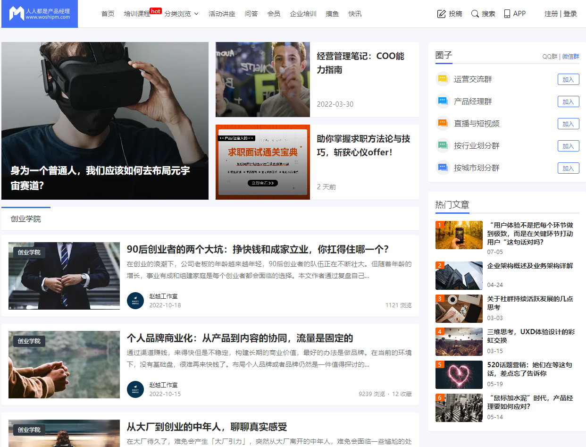Switch to the 微信群 tab
The width and height of the screenshot is (586, 447).
tap(570, 57)
